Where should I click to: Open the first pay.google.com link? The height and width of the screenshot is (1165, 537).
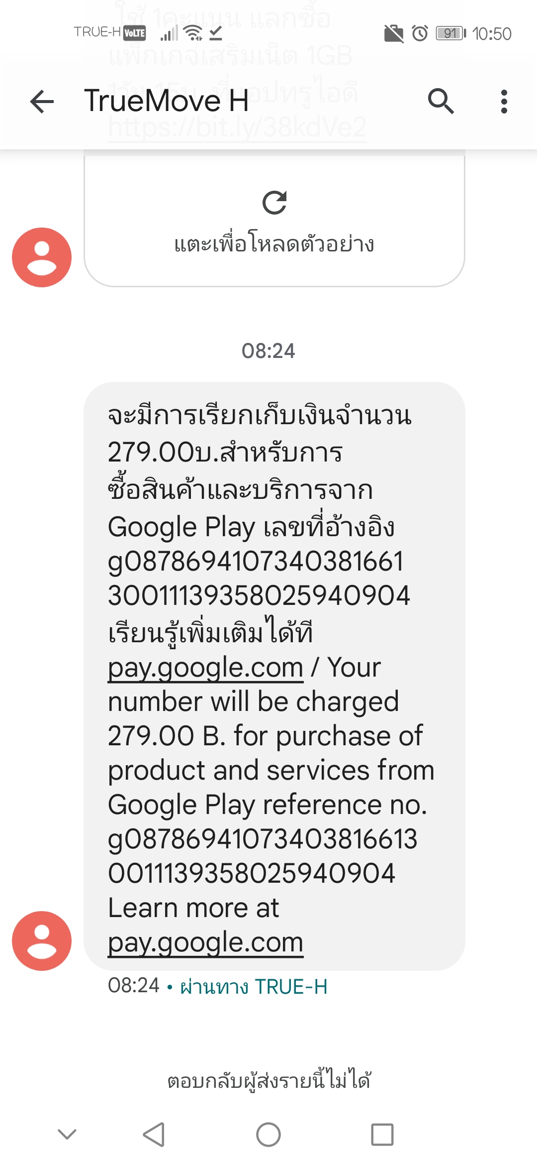[205, 668]
